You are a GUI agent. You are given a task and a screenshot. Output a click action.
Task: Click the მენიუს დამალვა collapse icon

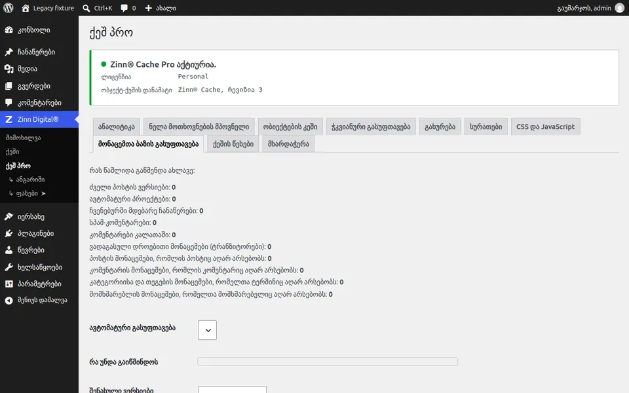(9, 301)
